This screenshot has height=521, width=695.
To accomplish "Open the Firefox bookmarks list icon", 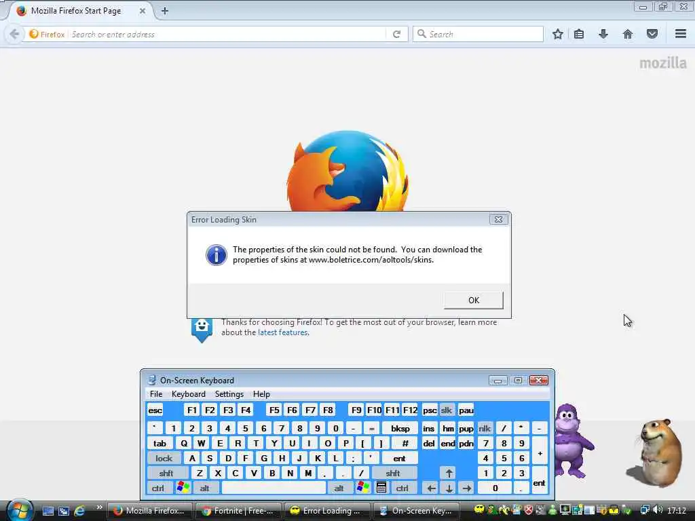I will click(579, 34).
